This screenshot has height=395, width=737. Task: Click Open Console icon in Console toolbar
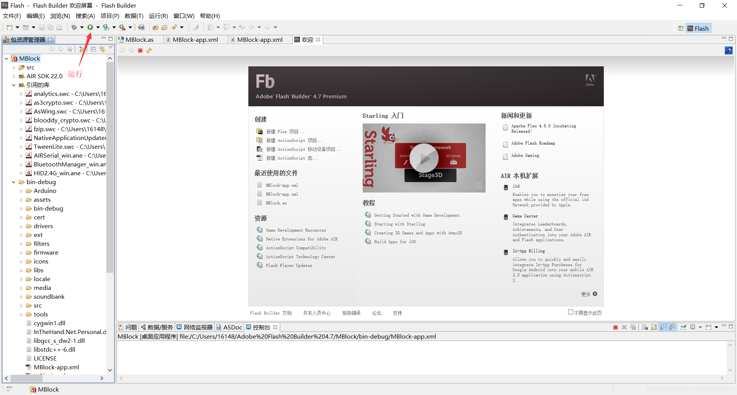pos(709,327)
